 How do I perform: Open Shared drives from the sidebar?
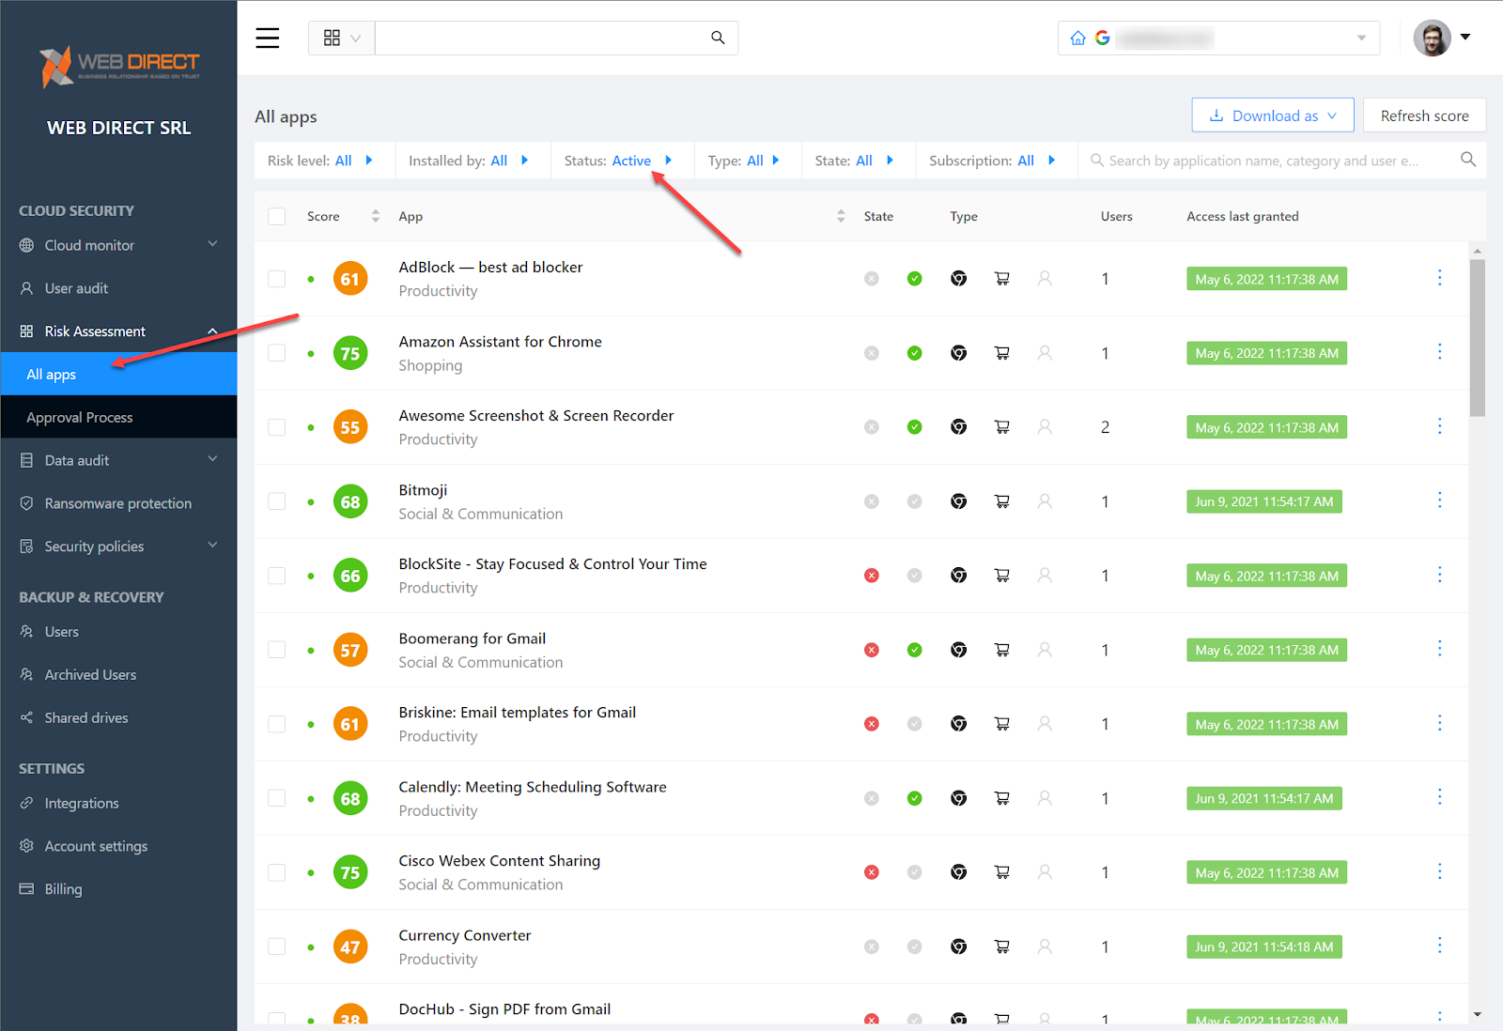pyautogui.click(x=86, y=717)
